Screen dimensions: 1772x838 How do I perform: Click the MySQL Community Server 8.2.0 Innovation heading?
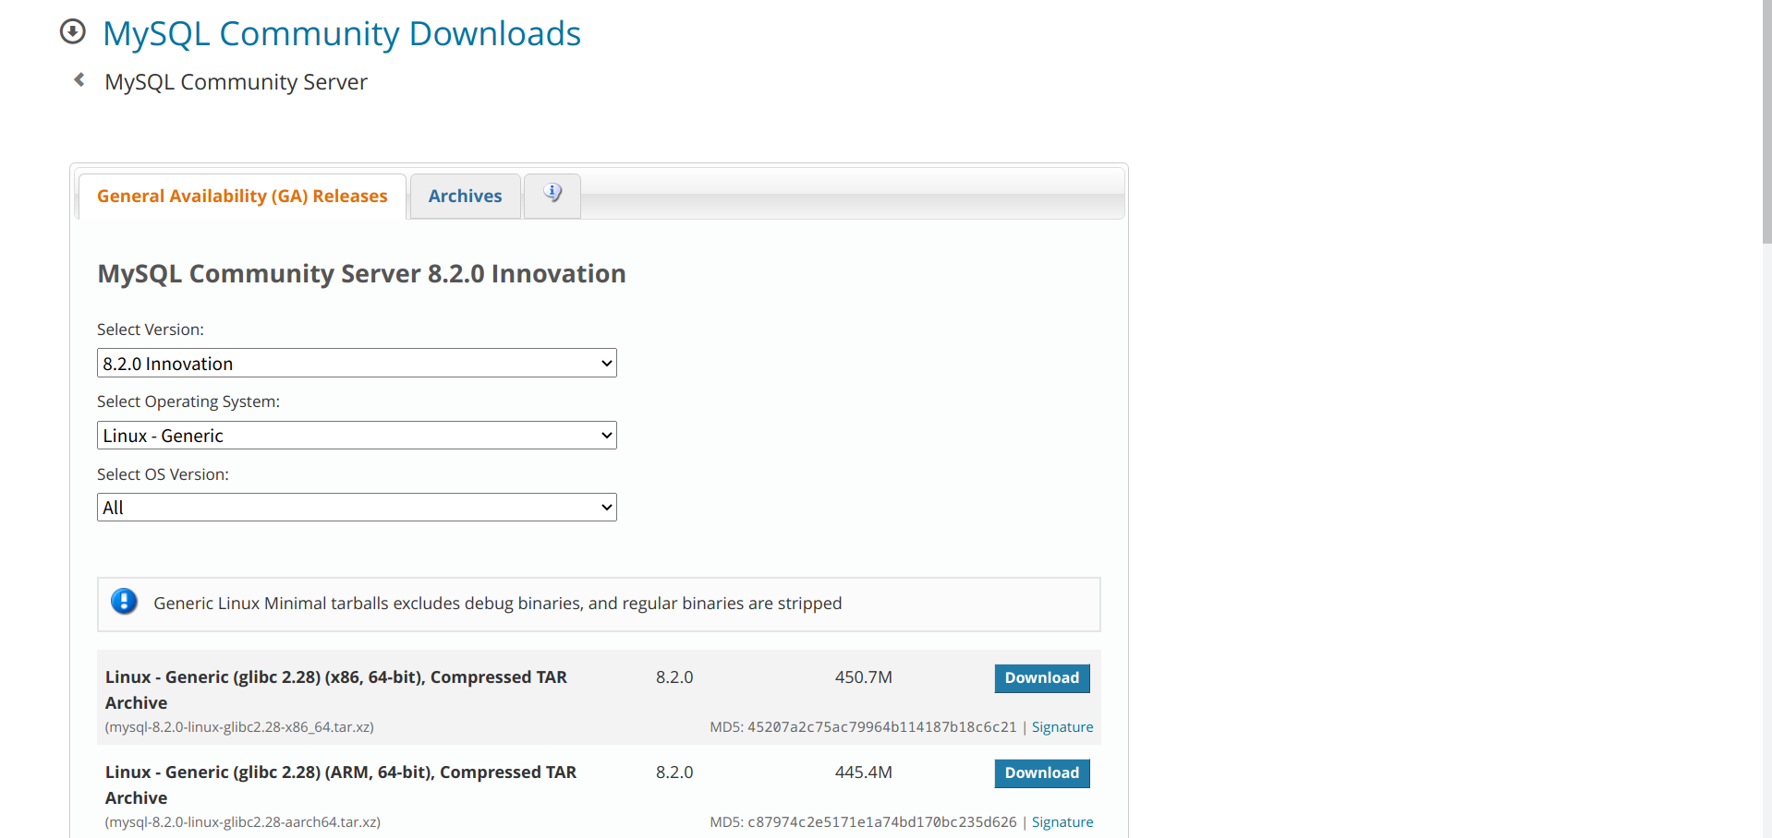[x=361, y=274]
